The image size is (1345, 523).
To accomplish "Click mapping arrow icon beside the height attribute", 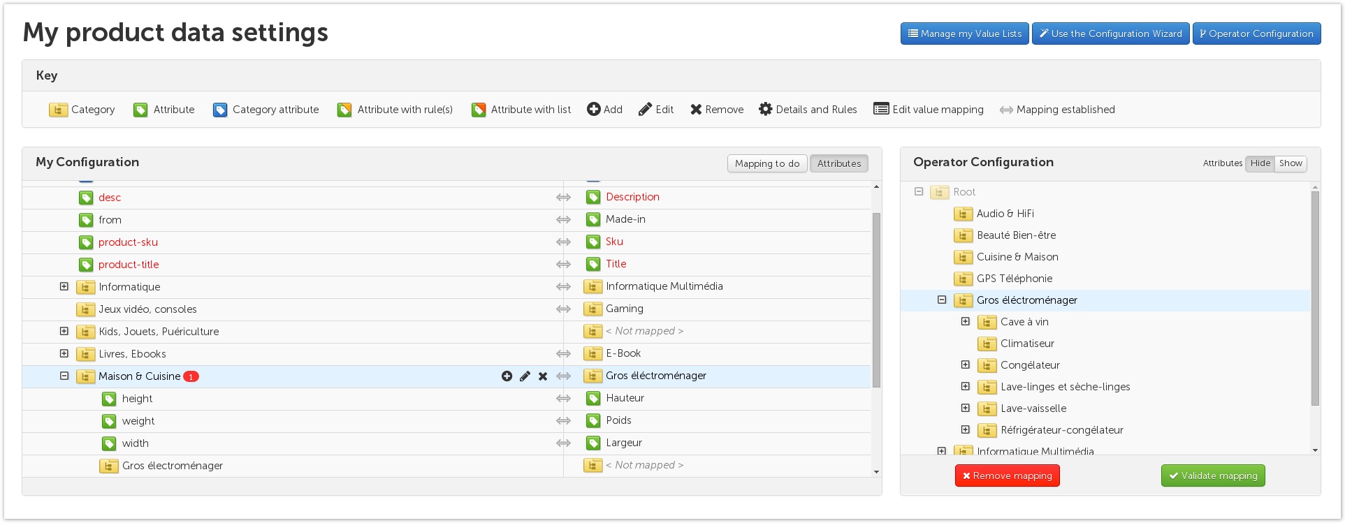I will coord(563,399).
